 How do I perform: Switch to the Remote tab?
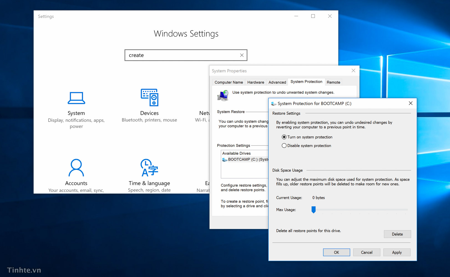(333, 82)
